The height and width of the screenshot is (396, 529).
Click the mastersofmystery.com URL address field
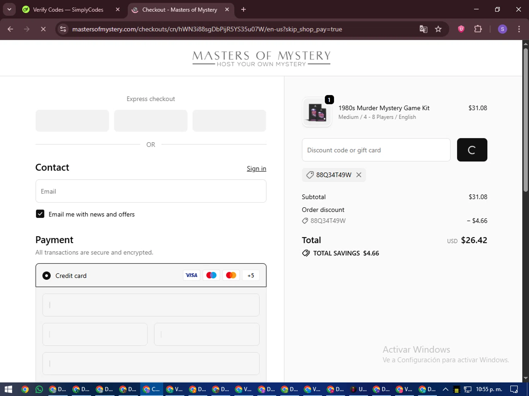(x=207, y=29)
